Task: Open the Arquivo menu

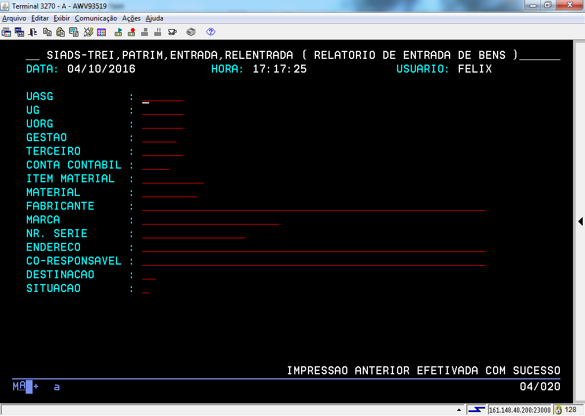Action: [x=14, y=18]
